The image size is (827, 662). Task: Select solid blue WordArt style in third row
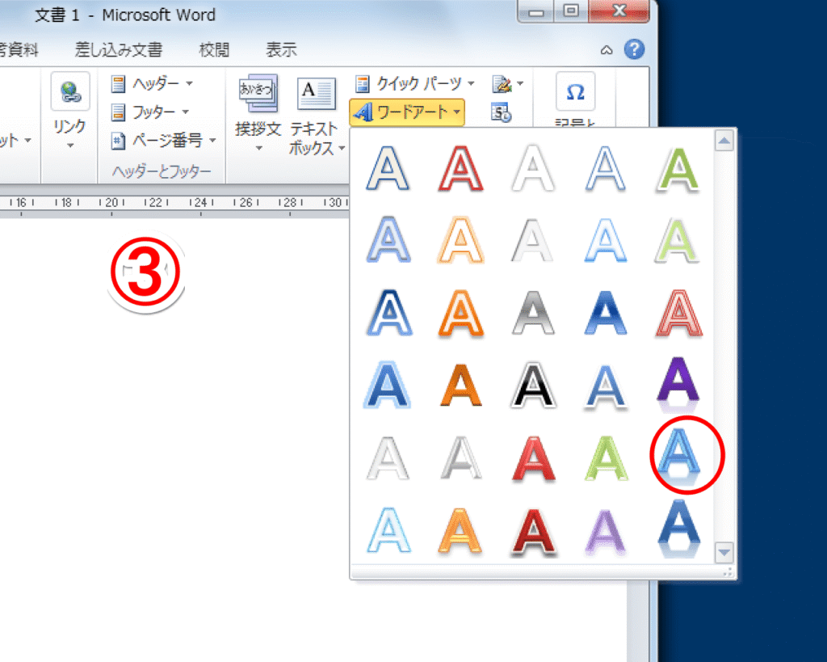pyautogui.click(x=606, y=313)
